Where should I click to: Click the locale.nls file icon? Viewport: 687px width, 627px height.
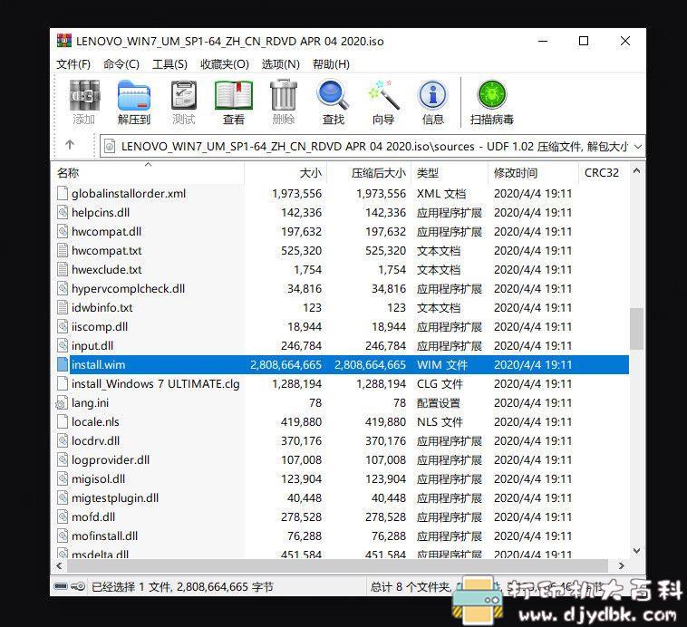click(63, 422)
